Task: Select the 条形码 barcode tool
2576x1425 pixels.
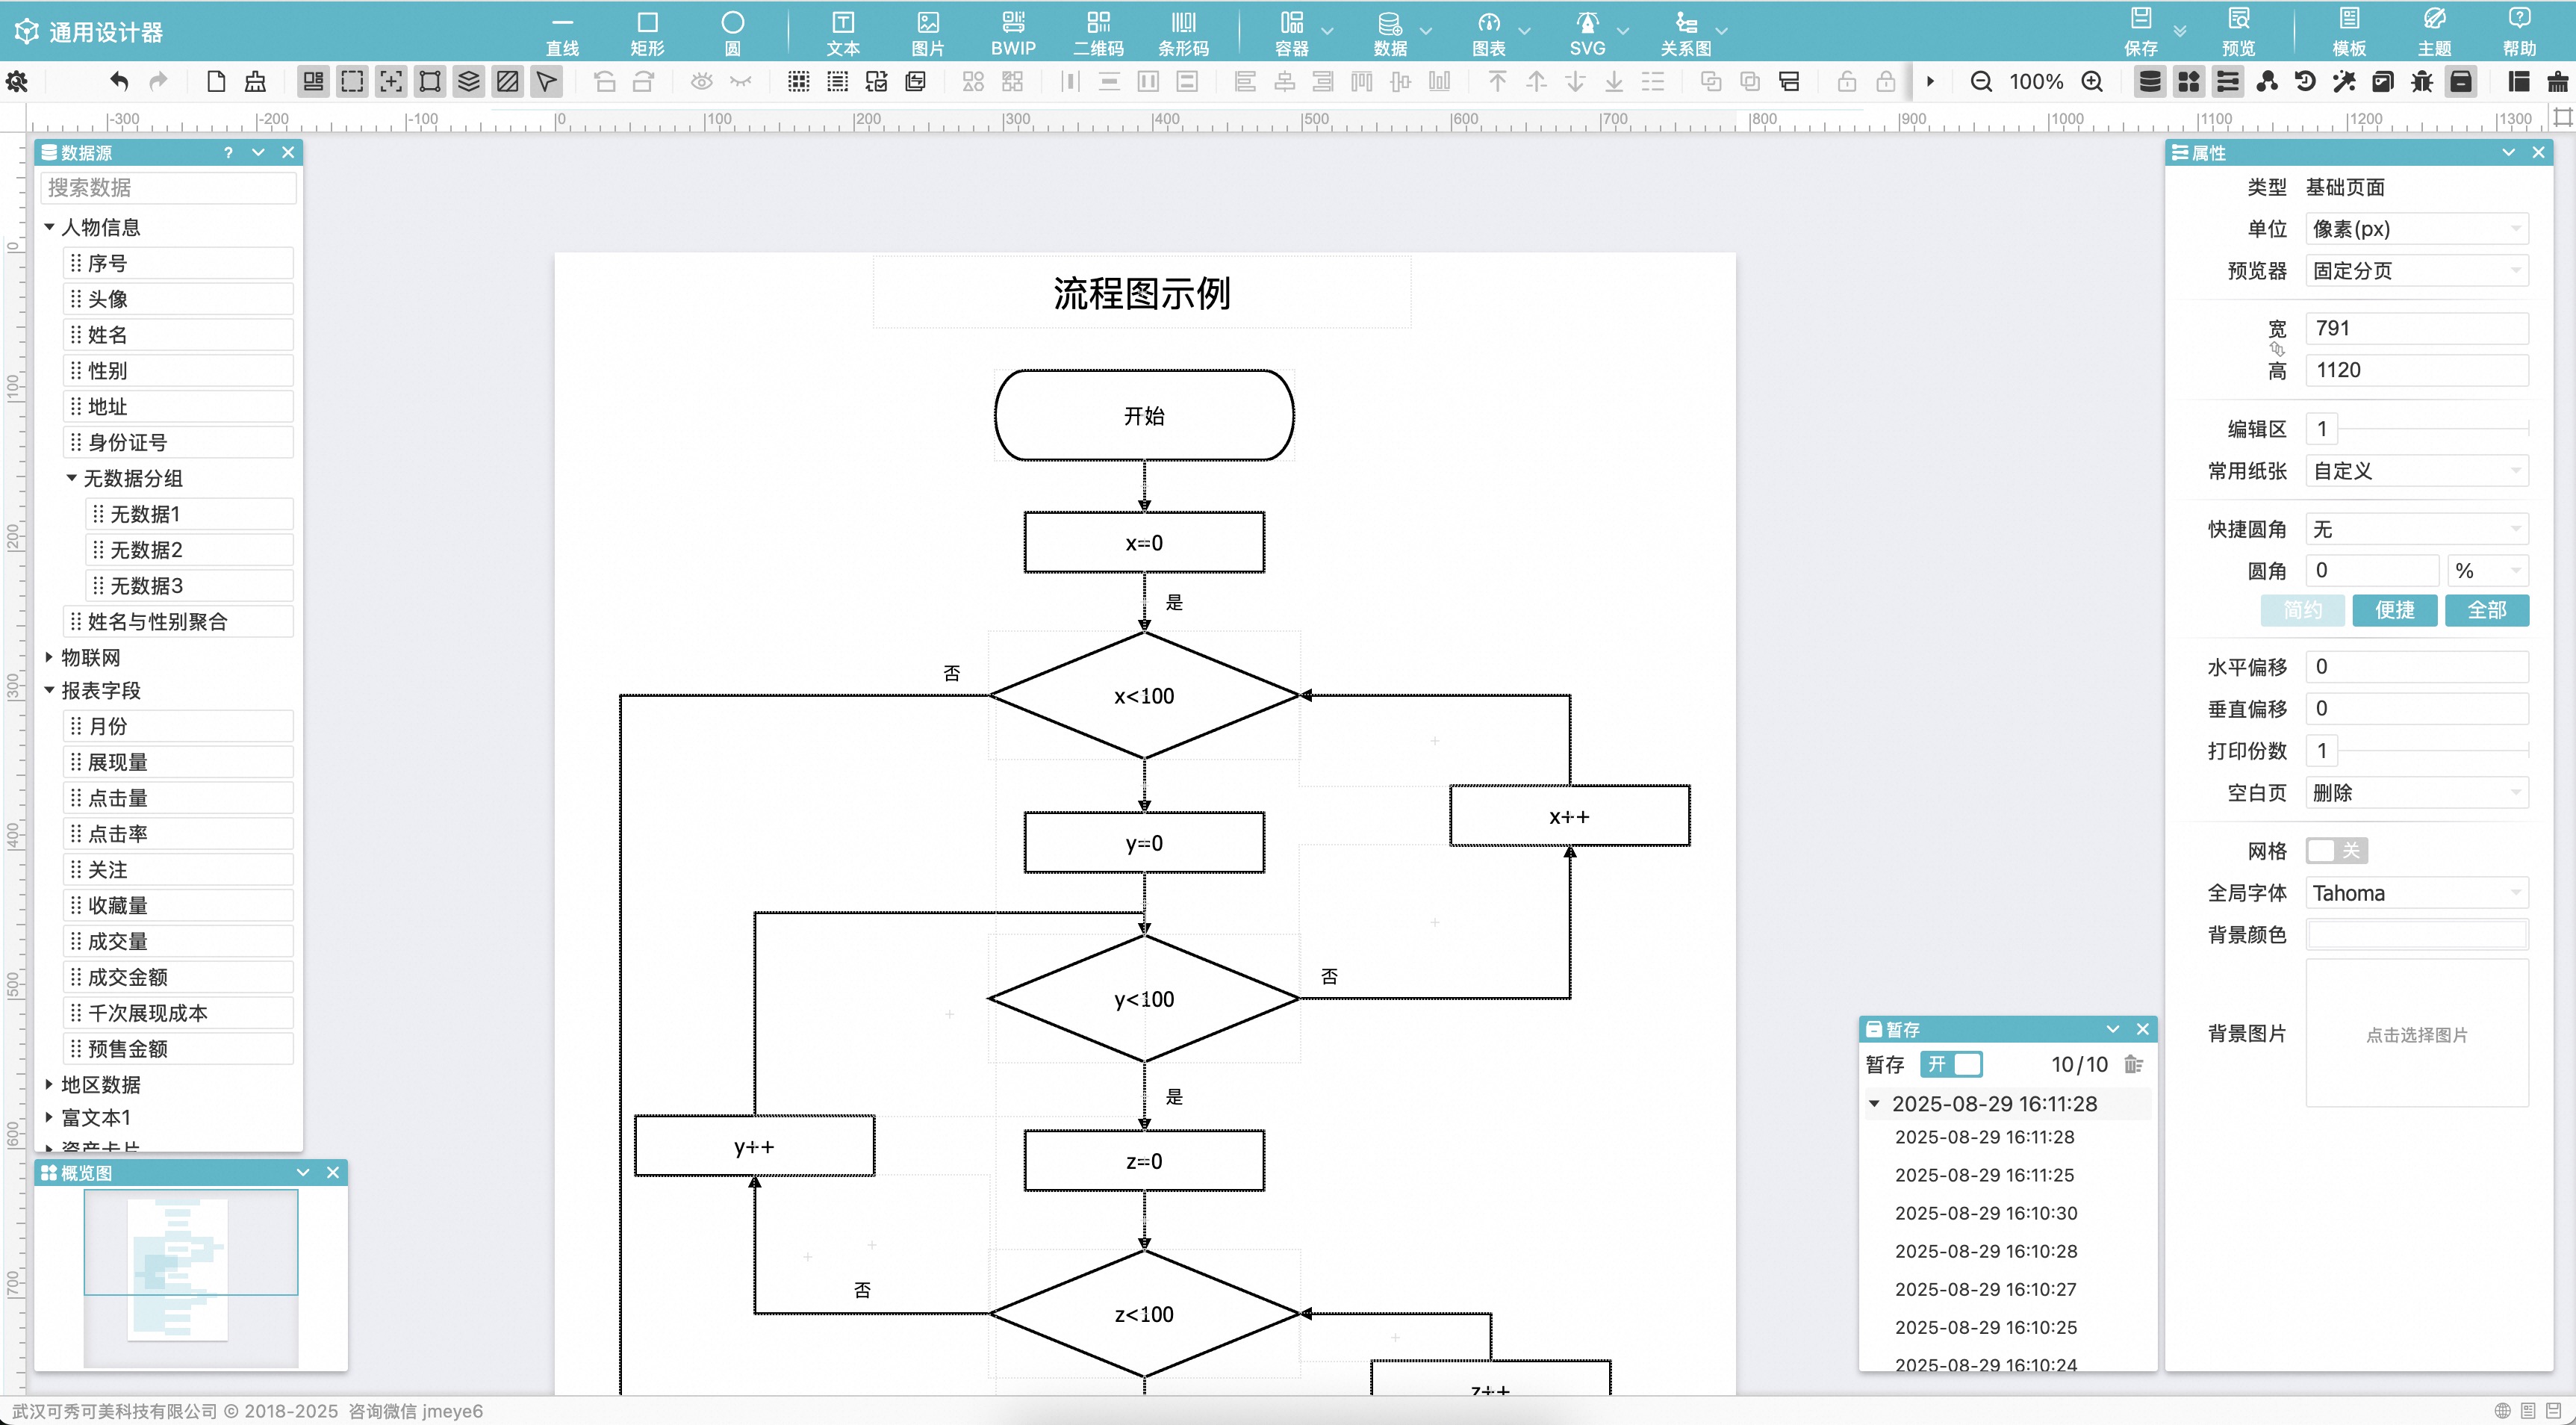Action: [x=1183, y=31]
